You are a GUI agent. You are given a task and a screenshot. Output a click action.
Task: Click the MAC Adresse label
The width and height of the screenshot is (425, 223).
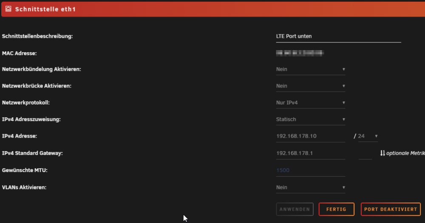click(x=19, y=54)
